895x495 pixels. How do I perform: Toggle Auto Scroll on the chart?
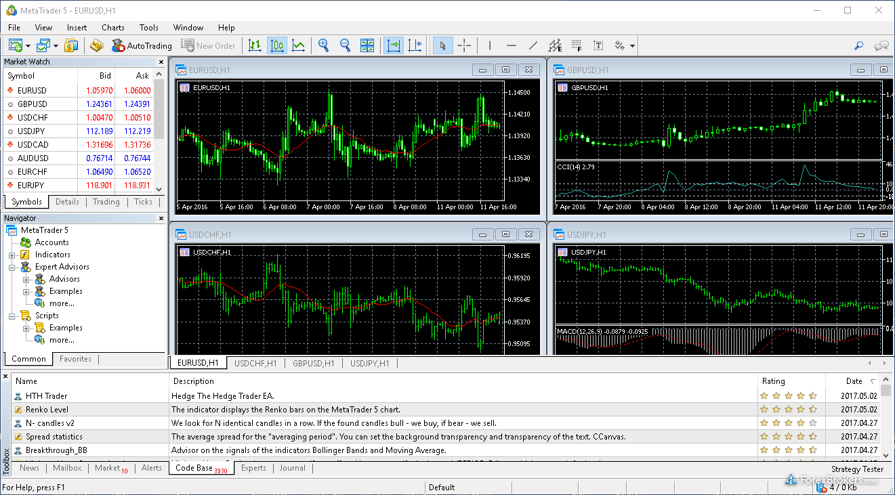pyautogui.click(x=393, y=45)
